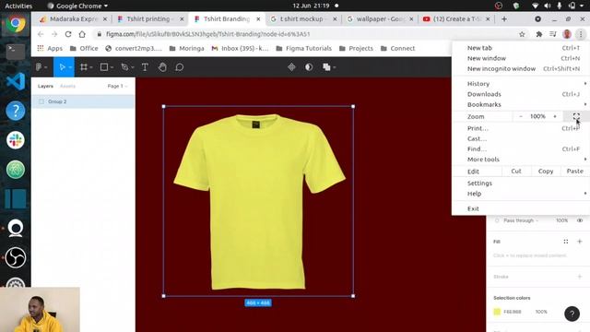Viewport: 590px width, 332px height.
Task: Open Chrome extensions puzzle icon
Action: pos(538,34)
